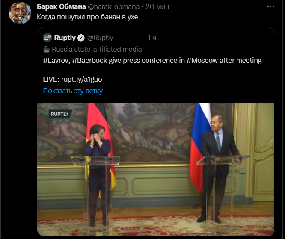Image resolution: width=285 pixels, height=239 pixels.
Task: Click the RUPTLY watermark on video
Action: pos(59,114)
